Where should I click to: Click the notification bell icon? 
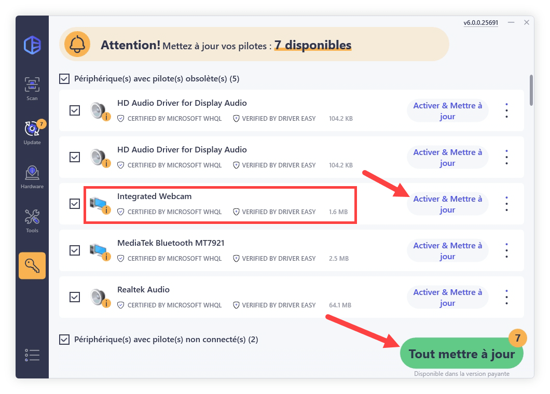click(x=77, y=45)
